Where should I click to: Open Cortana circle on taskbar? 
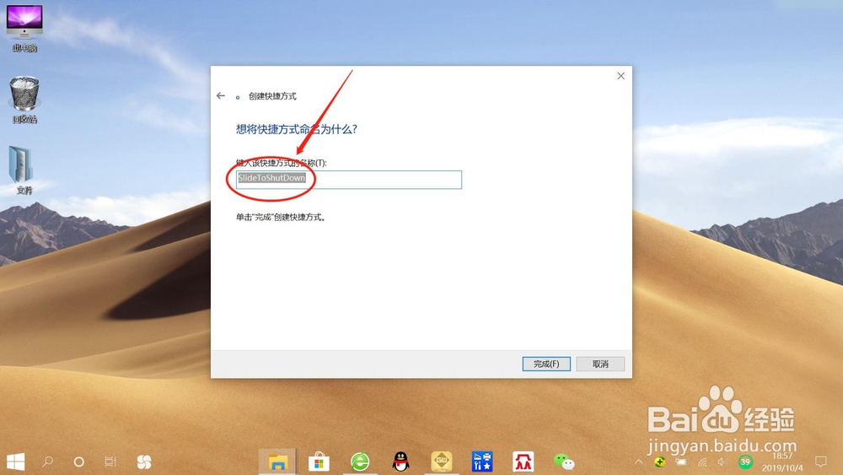pyautogui.click(x=79, y=462)
